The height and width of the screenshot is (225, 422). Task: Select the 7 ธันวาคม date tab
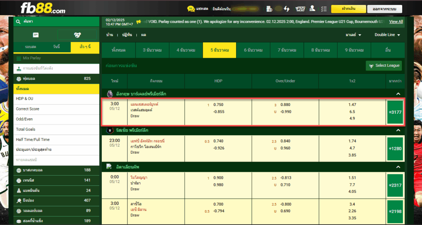coord(287,50)
